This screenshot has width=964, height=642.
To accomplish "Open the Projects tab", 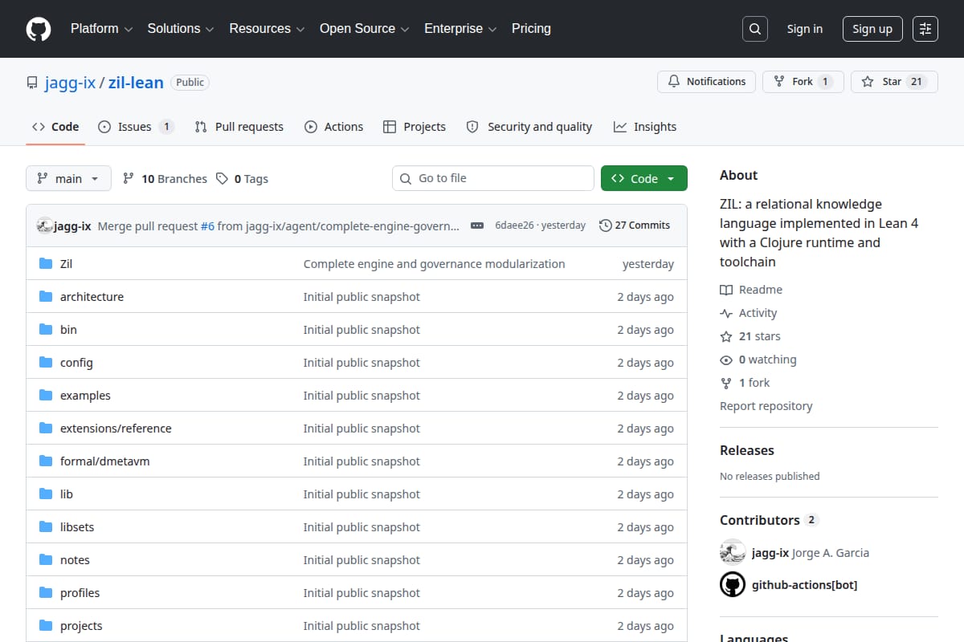I will click(x=415, y=127).
